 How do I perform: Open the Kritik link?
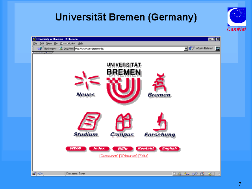click(x=143, y=156)
